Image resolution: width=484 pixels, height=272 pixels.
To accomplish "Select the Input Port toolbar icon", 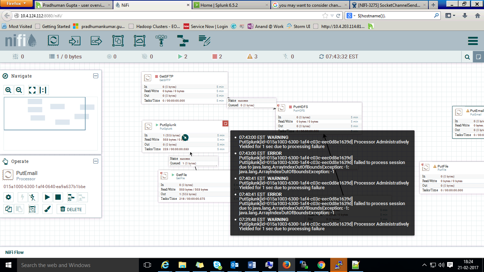I will coord(75,41).
